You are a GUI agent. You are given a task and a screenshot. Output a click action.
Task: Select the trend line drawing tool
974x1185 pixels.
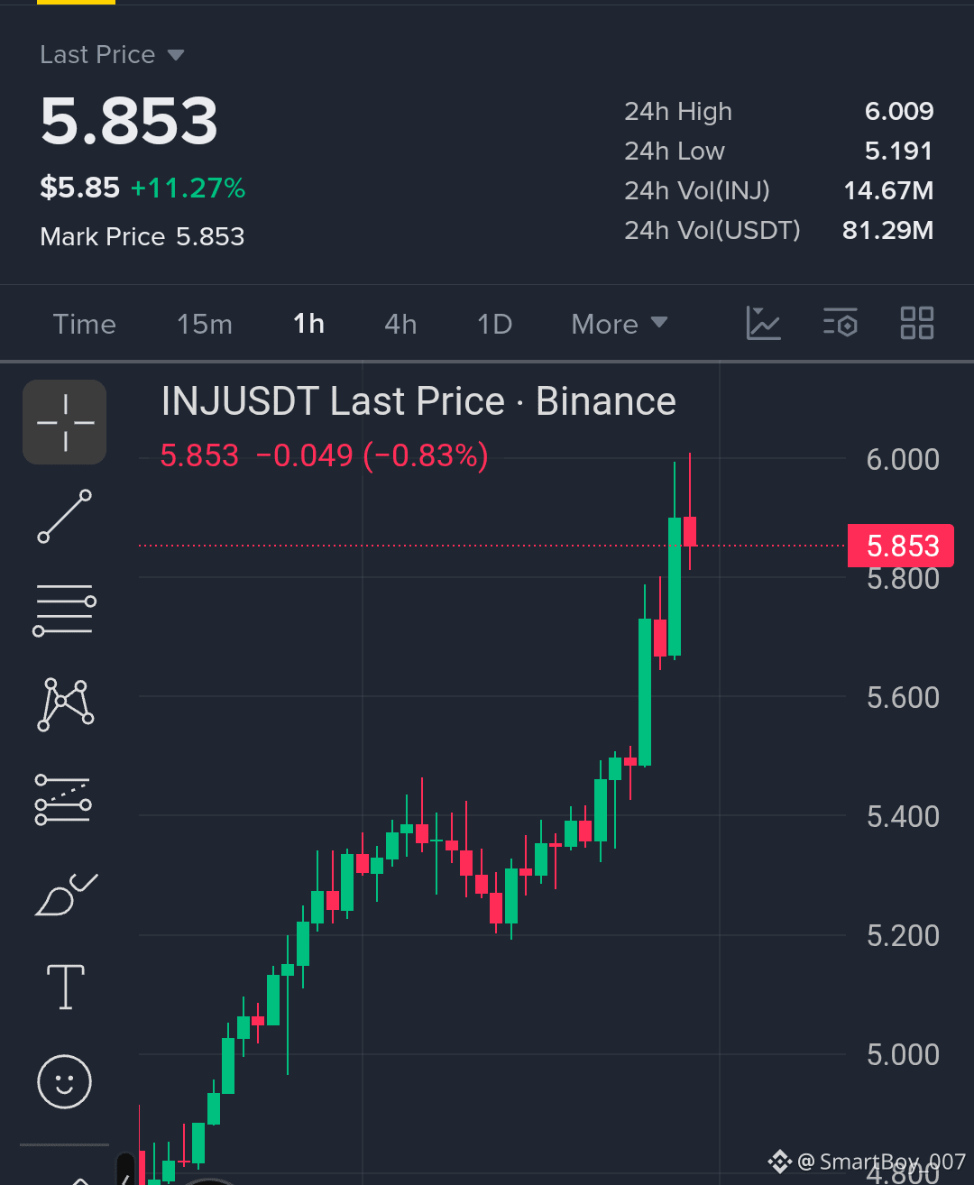pos(64,517)
